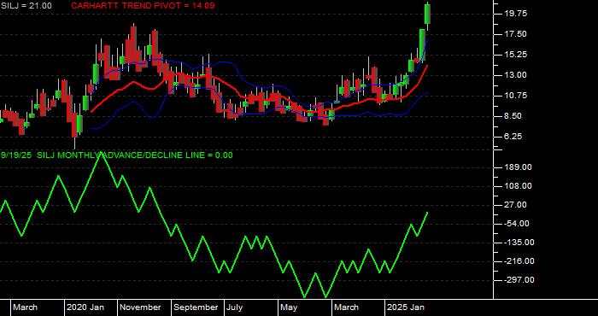Click the -54.00 indicator axis value

pos(516,224)
